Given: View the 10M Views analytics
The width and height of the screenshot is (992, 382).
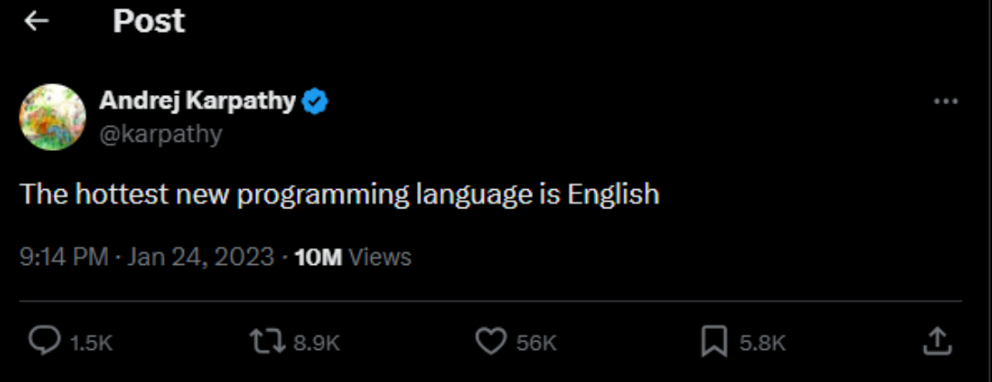Looking at the screenshot, I should pos(353,257).
